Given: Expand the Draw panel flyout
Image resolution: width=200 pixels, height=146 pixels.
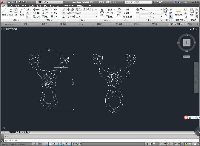Looking at the screenshot, I should click(16, 20).
